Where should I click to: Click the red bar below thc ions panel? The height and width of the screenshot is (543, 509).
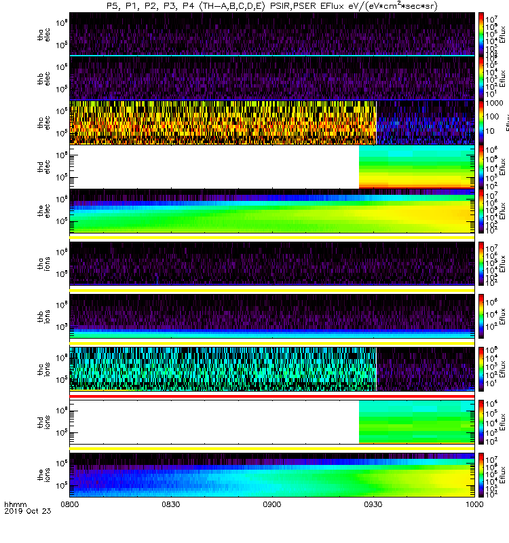272,396
